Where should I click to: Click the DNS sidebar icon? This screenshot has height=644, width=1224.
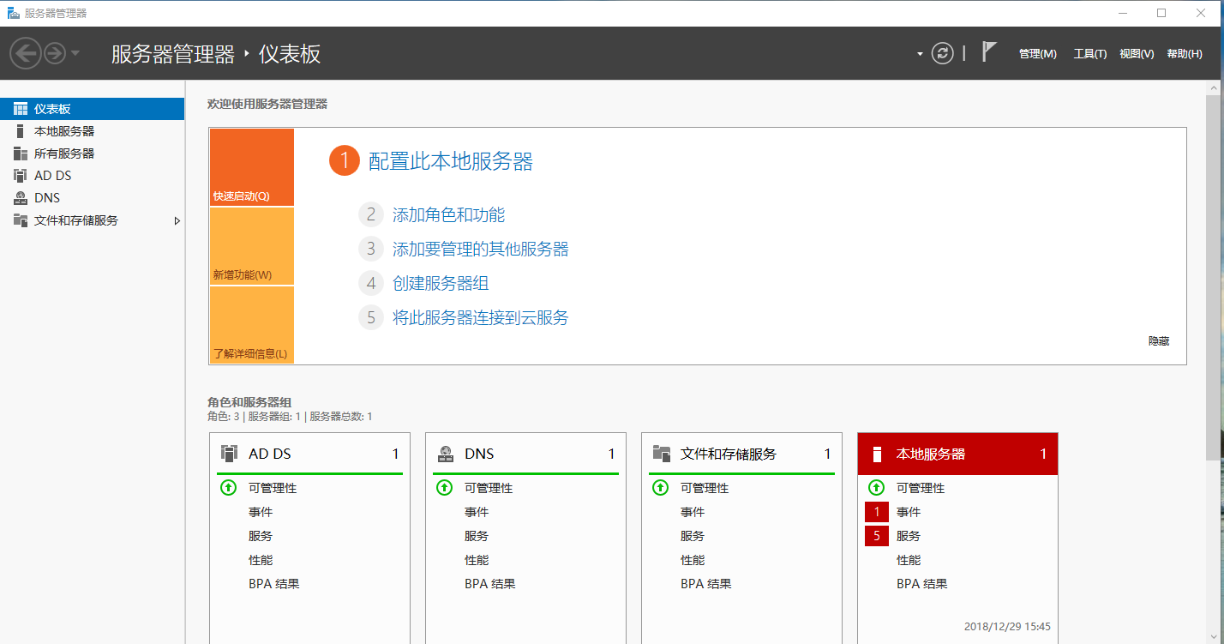click(x=21, y=198)
